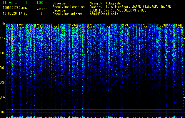
Task: Click the 0.9 kHz axis label
Action: click(x=2, y=68)
